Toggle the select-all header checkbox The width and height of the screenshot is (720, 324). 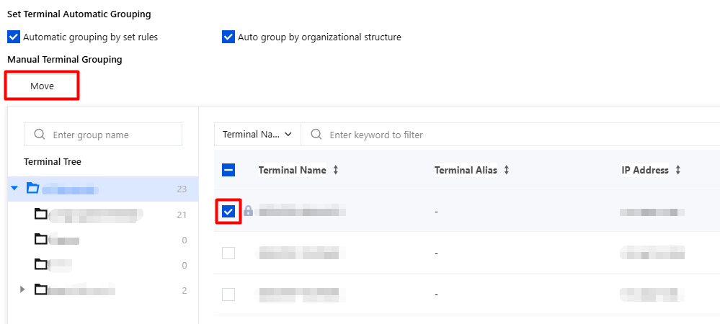click(x=228, y=170)
